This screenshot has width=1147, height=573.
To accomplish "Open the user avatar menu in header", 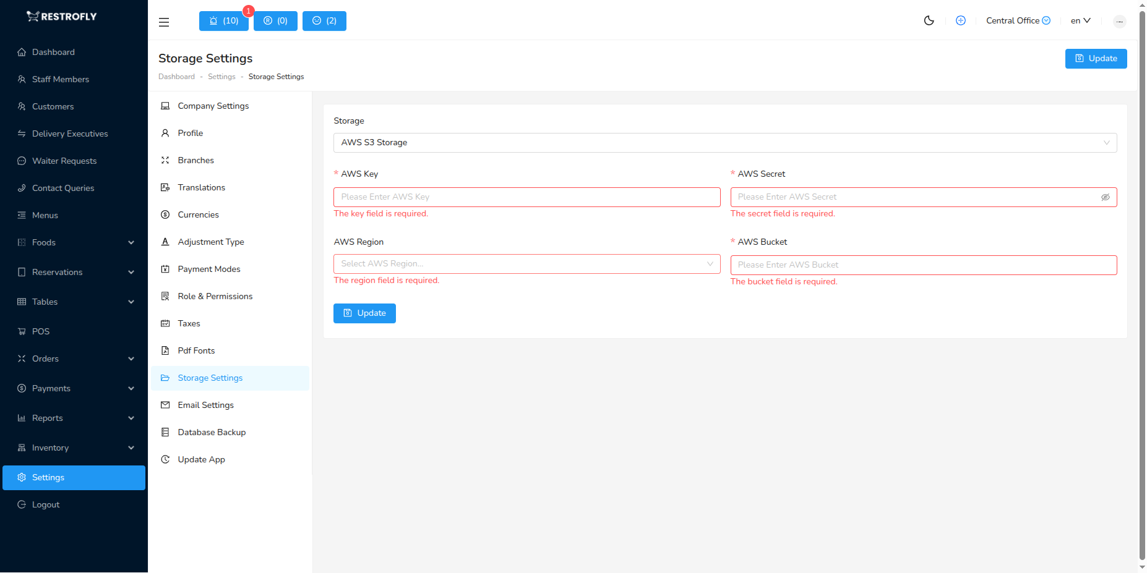I will pyautogui.click(x=1119, y=22).
